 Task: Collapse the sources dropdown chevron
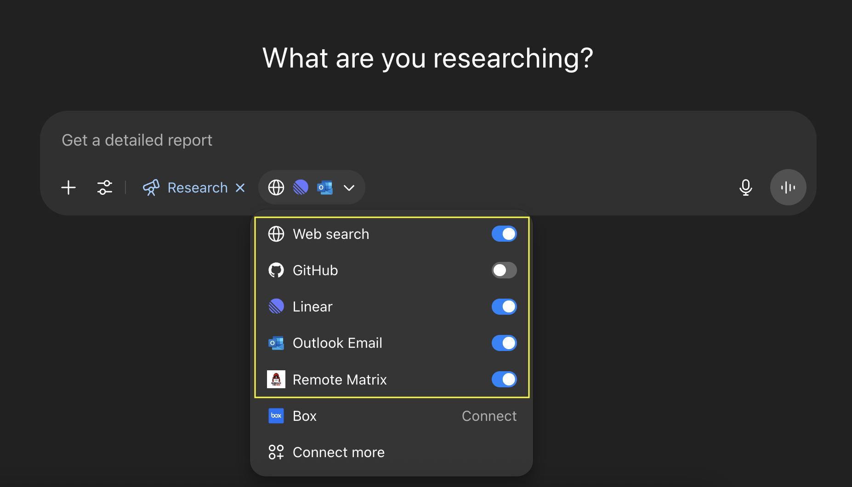tap(349, 187)
